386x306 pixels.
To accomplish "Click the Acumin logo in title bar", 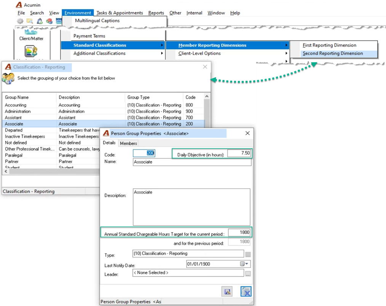I will coord(19,5).
